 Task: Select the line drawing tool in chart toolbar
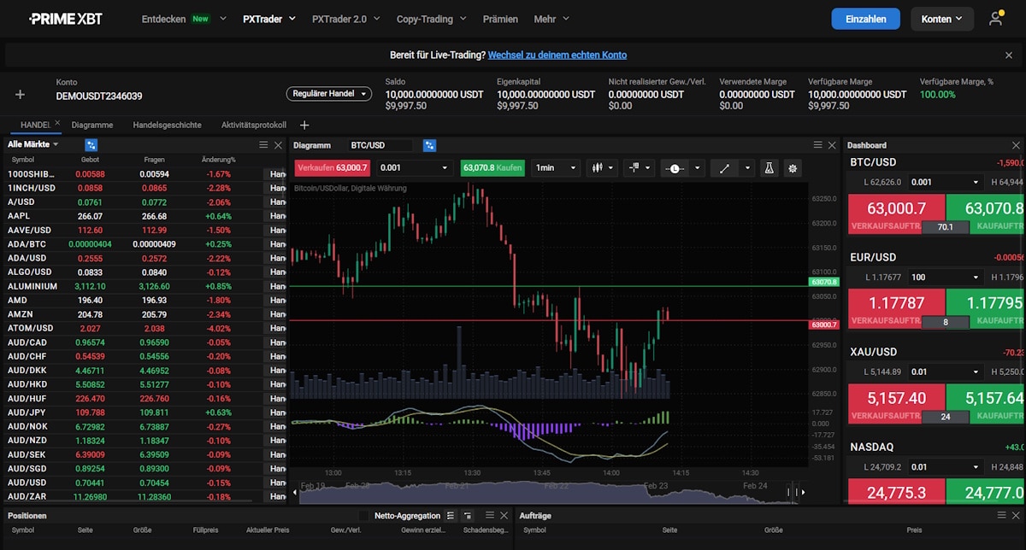(725, 168)
